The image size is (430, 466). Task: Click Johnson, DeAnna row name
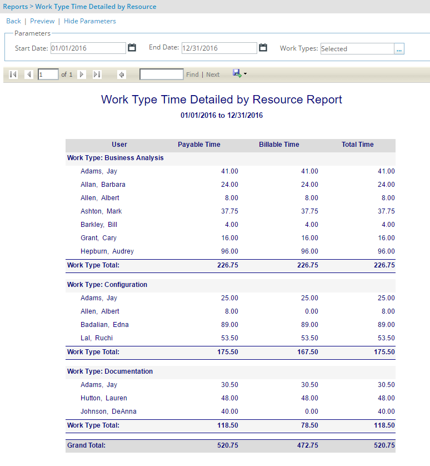point(108,412)
